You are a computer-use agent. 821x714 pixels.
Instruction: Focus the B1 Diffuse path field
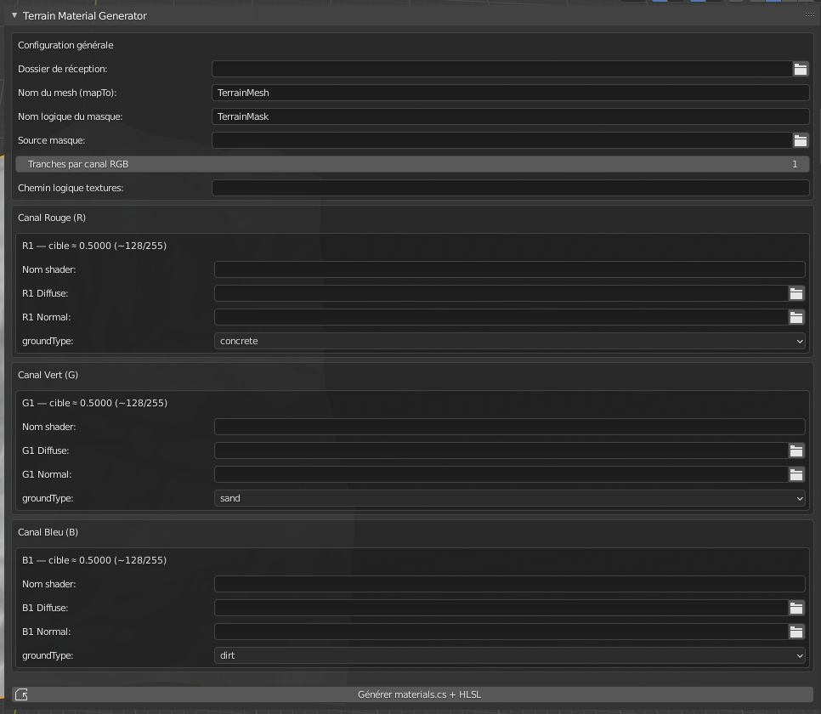[501, 608]
